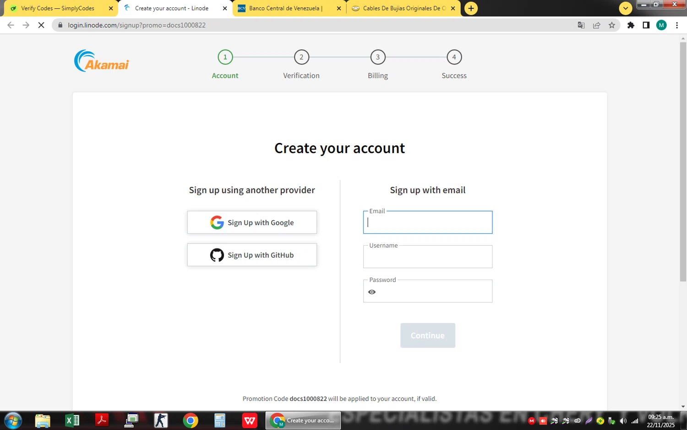Screen dimensions: 687x430
Task: Open the clock showing 09:25 a.m.
Action: point(660,421)
